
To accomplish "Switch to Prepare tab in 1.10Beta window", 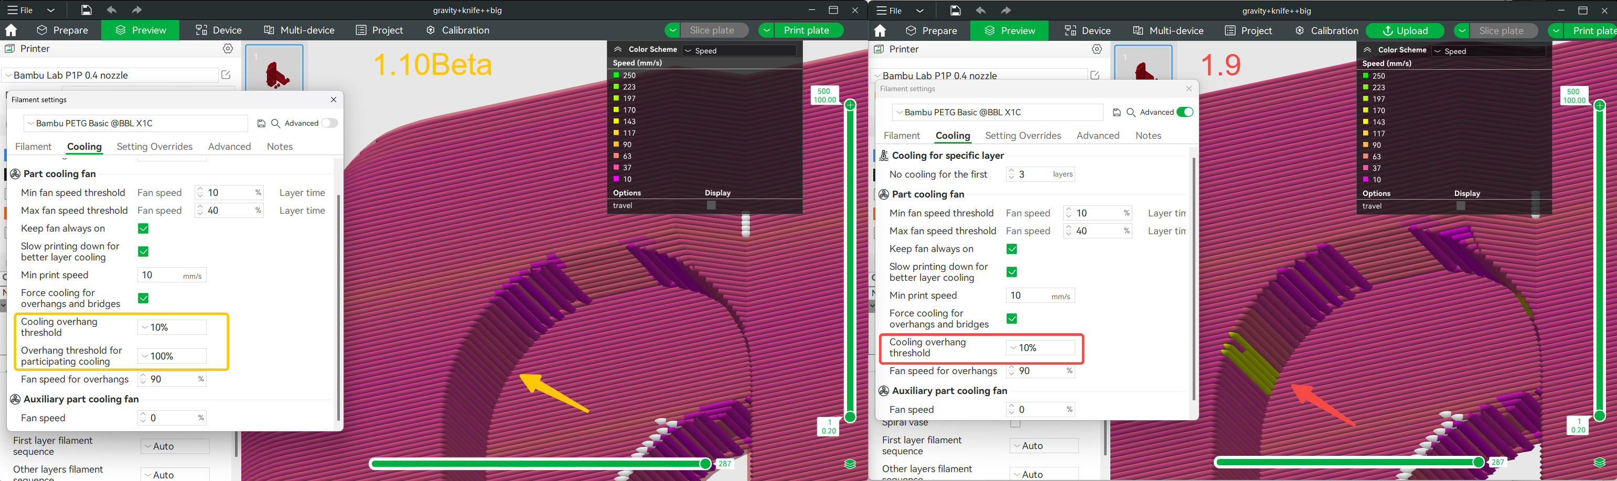I will 63,30.
